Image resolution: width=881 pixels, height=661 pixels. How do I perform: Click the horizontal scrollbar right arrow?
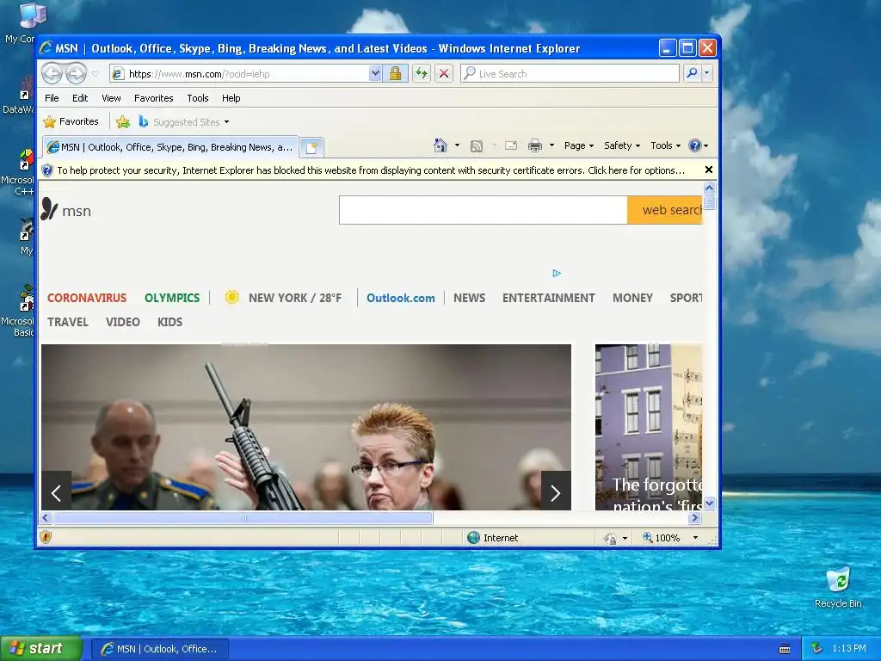(x=695, y=517)
